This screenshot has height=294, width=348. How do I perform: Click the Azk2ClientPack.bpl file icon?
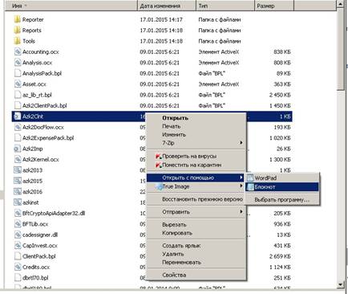pyautogui.click(x=18, y=105)
